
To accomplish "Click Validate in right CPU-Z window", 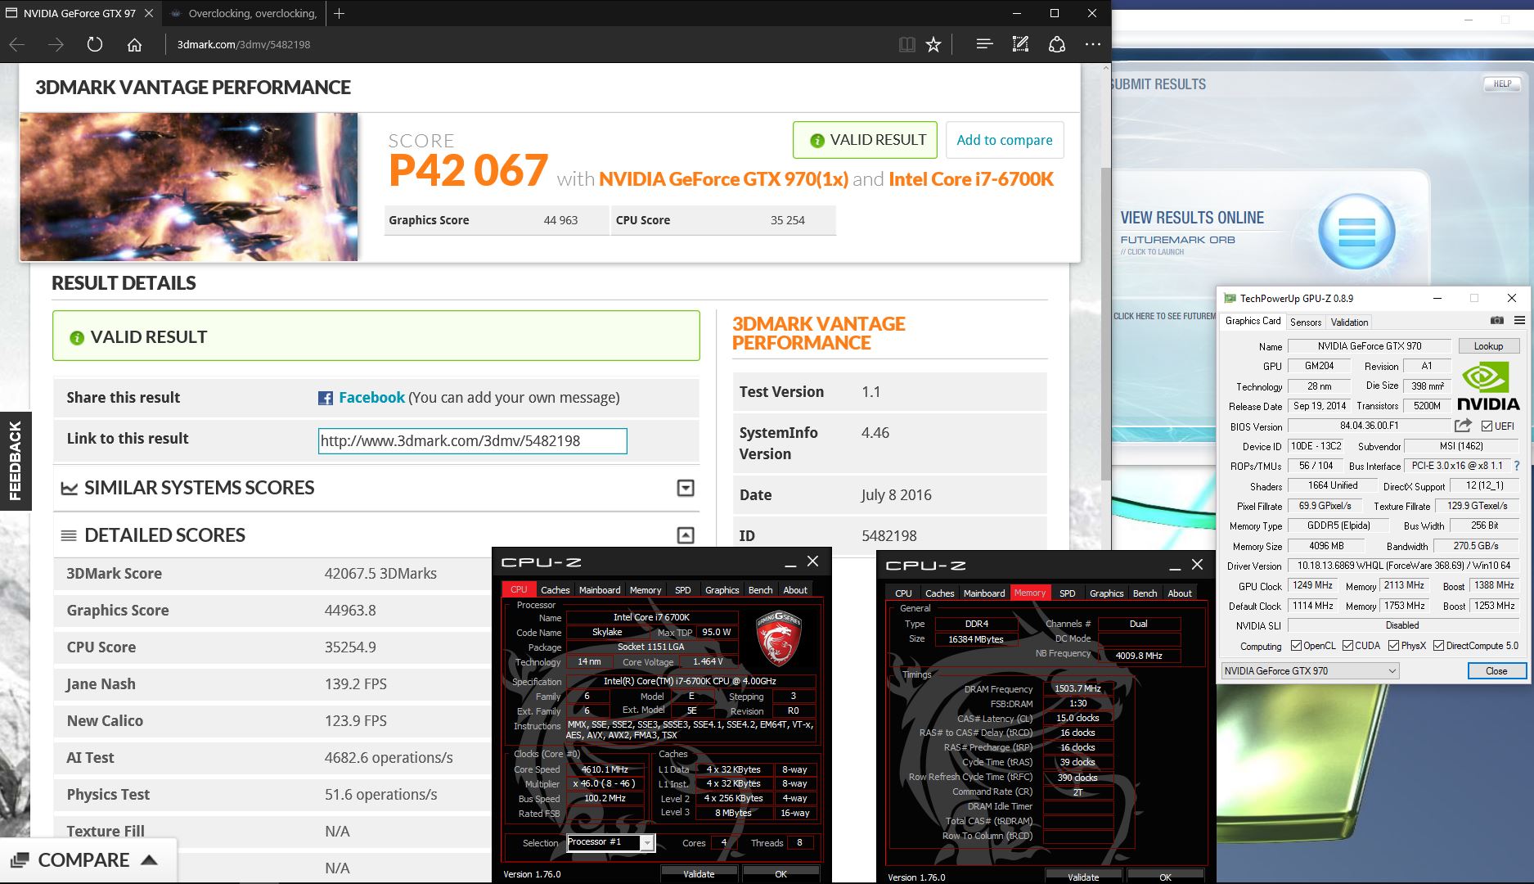I will 1083,877.
